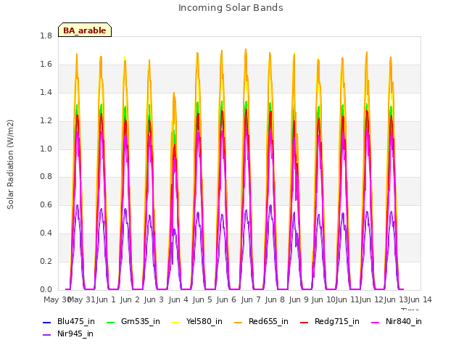Image resolution: width=464 pixels, height=348 pixels.
Task: Select the Blu475_in legend label
Action: [x=75, y=322]
